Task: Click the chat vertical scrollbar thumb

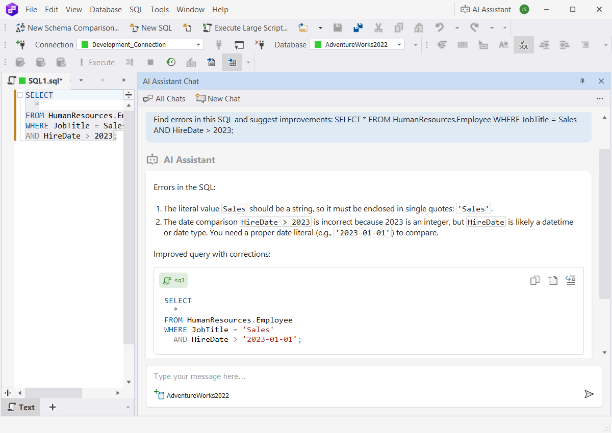Action: [x=604, y=224]
